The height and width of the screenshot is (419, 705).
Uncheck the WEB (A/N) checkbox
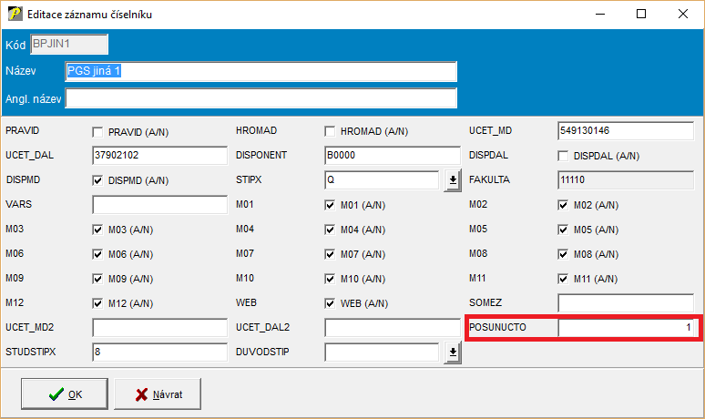[330, 303]
